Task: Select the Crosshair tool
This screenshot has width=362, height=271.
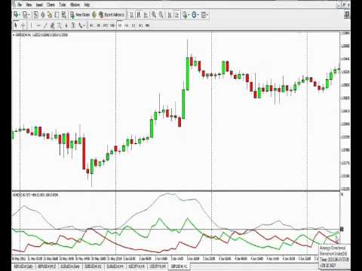Action: tap(23, 26)
